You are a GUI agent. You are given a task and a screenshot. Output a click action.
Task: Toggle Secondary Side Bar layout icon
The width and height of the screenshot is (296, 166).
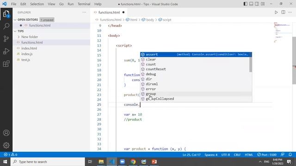(x=257, y=4)
